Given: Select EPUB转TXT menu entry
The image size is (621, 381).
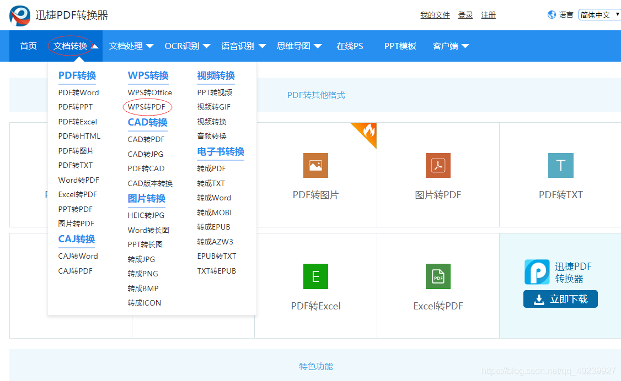Looking at the screenshot, I should tap(217, 256).
